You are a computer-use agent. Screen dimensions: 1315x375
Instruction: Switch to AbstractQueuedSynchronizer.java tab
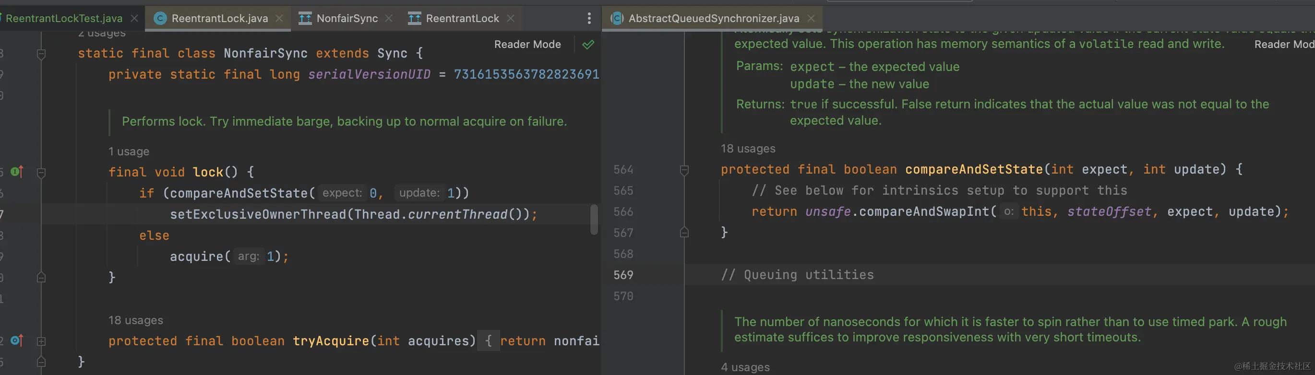tap(713, 18)
